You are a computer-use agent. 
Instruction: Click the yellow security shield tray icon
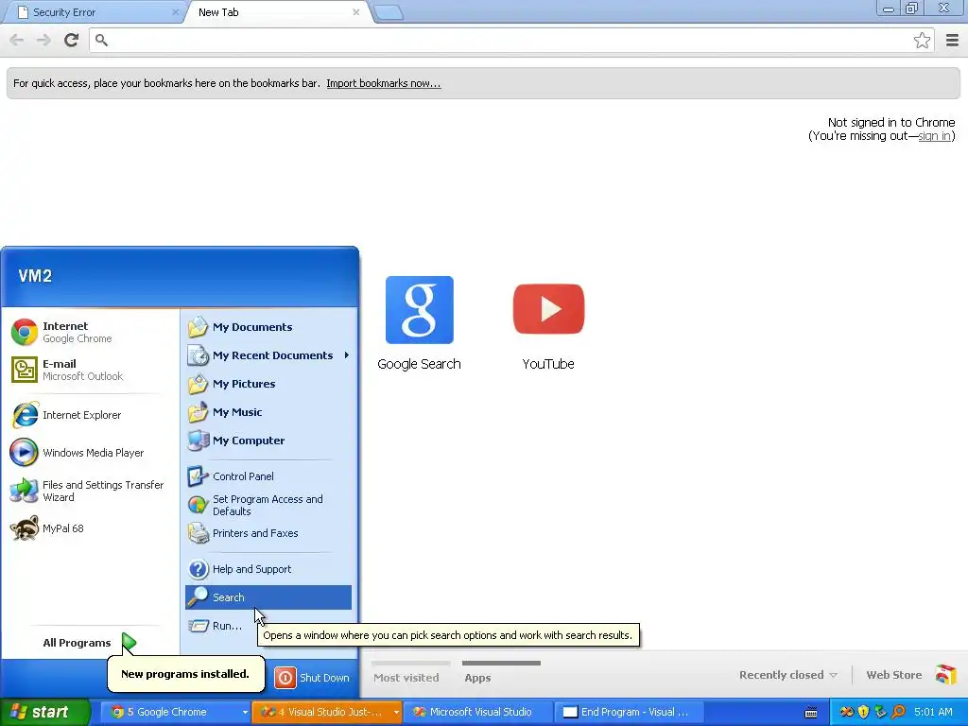[x=864, y=712]
